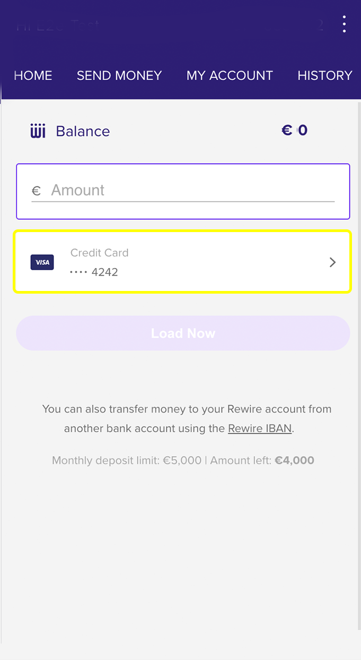This screenshot has width=361, height=660.
Task: Click the Amount left €4,000 value
Action: (x=294, y=460)
